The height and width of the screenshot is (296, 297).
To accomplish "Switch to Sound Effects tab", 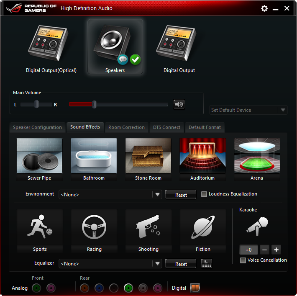I will click(85, 127).
